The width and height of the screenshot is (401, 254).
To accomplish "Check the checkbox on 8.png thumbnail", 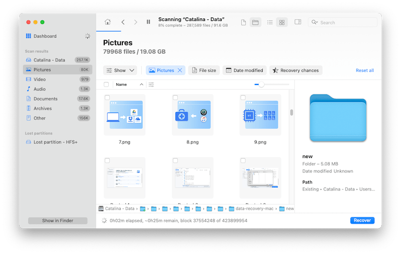I will [175, 98].
